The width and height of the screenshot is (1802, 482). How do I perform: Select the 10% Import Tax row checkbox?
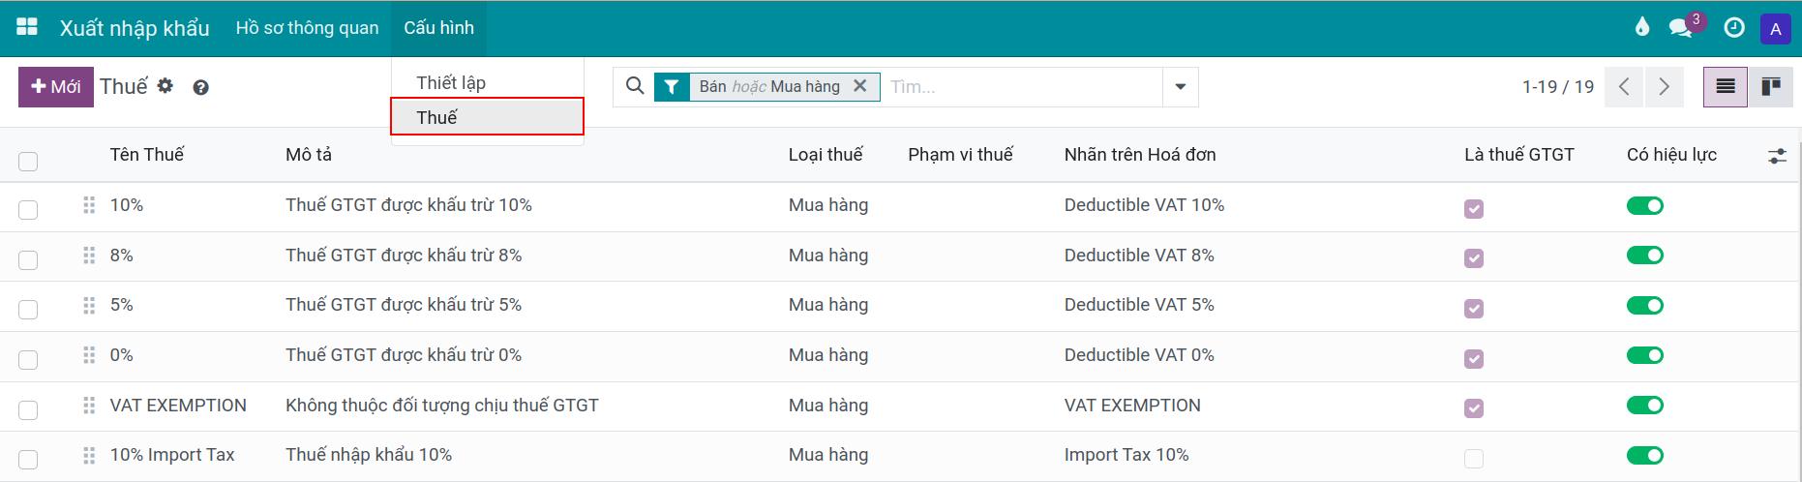(28, 460)
